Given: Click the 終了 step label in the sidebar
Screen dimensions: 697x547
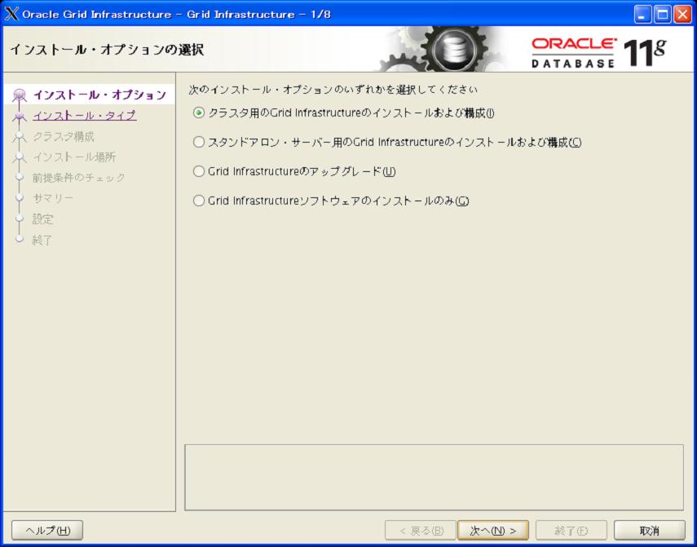Looking at the screenshot, I should point(42,240).
